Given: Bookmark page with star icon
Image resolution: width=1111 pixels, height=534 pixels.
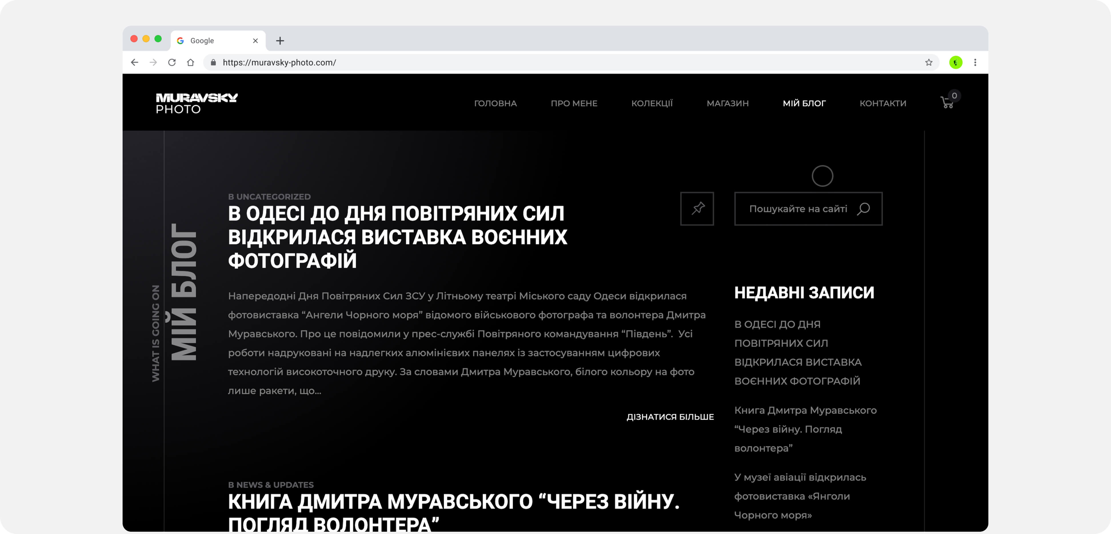Looking at the screenshot, I should tap(929, 63).
